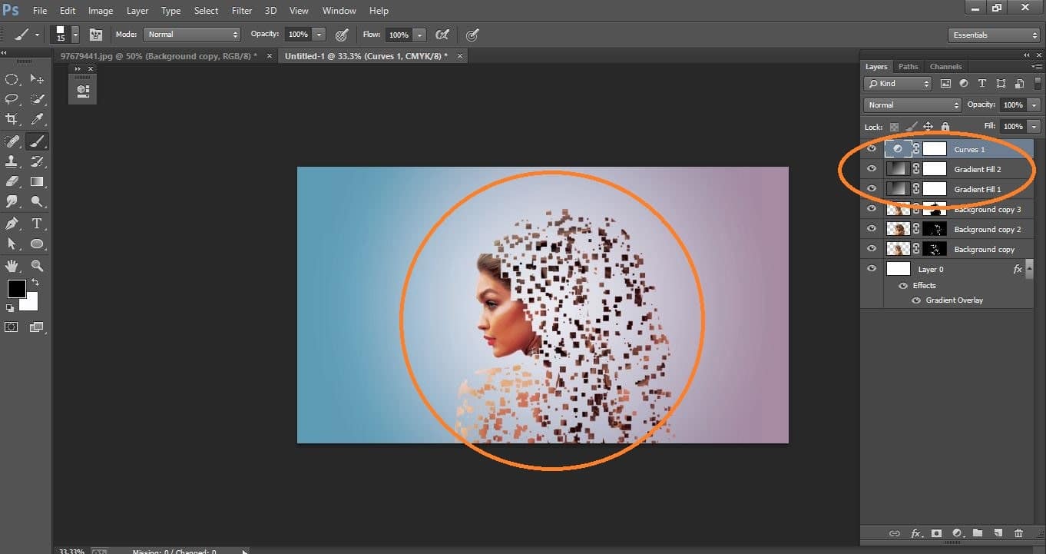Select the Curves 1 layer
Viewport: 1046px width, 554px height.
coord(970,148)
